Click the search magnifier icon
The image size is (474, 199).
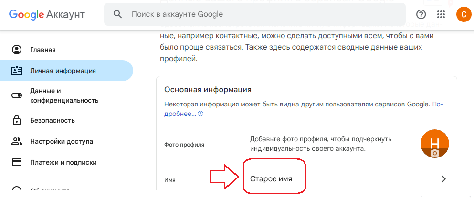point(118,14)
